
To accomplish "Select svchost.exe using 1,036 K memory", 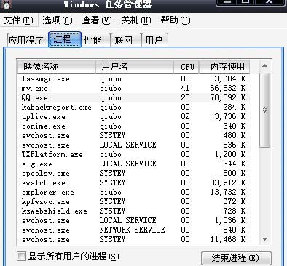I will click(x=133, y=221).
